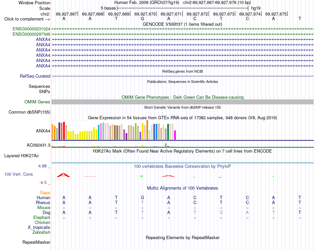Click the Publications: Sequences in Scientific Articles title
This screenshot has height=250, width=314.
point(182,82)
